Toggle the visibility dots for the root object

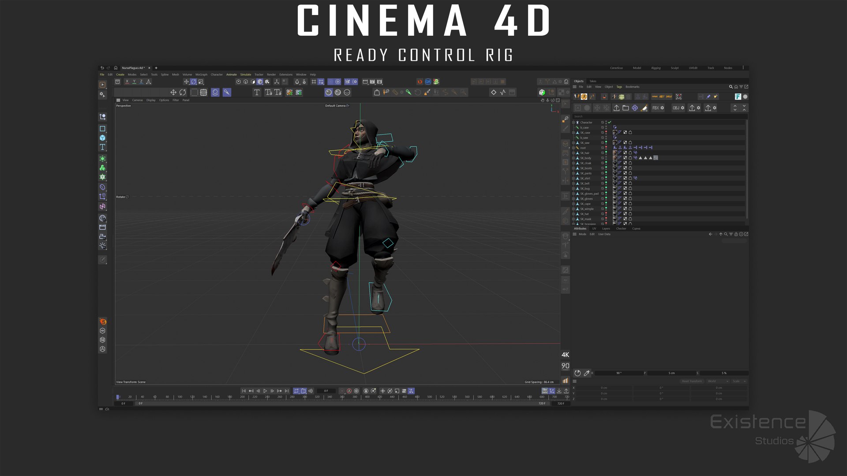coord(606,148)
